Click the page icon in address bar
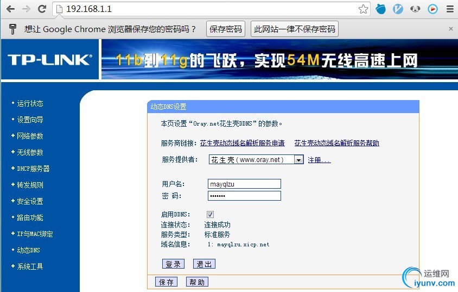458x292 pixels. click(x=59, y=9)
